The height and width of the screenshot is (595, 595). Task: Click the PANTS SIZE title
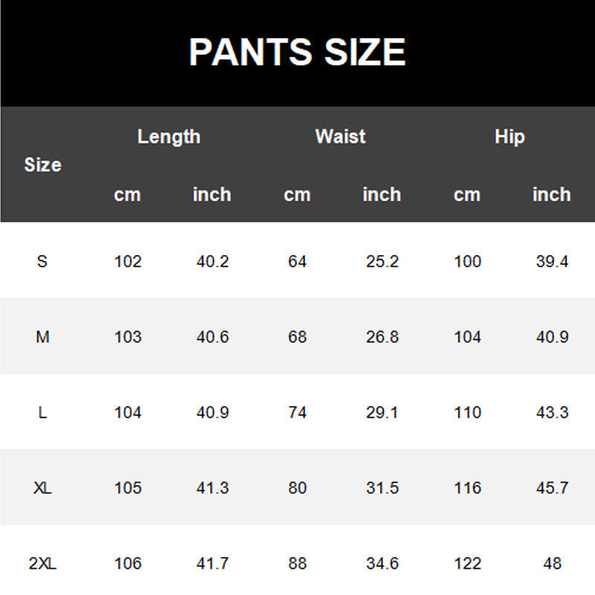(x=297, y=52)
